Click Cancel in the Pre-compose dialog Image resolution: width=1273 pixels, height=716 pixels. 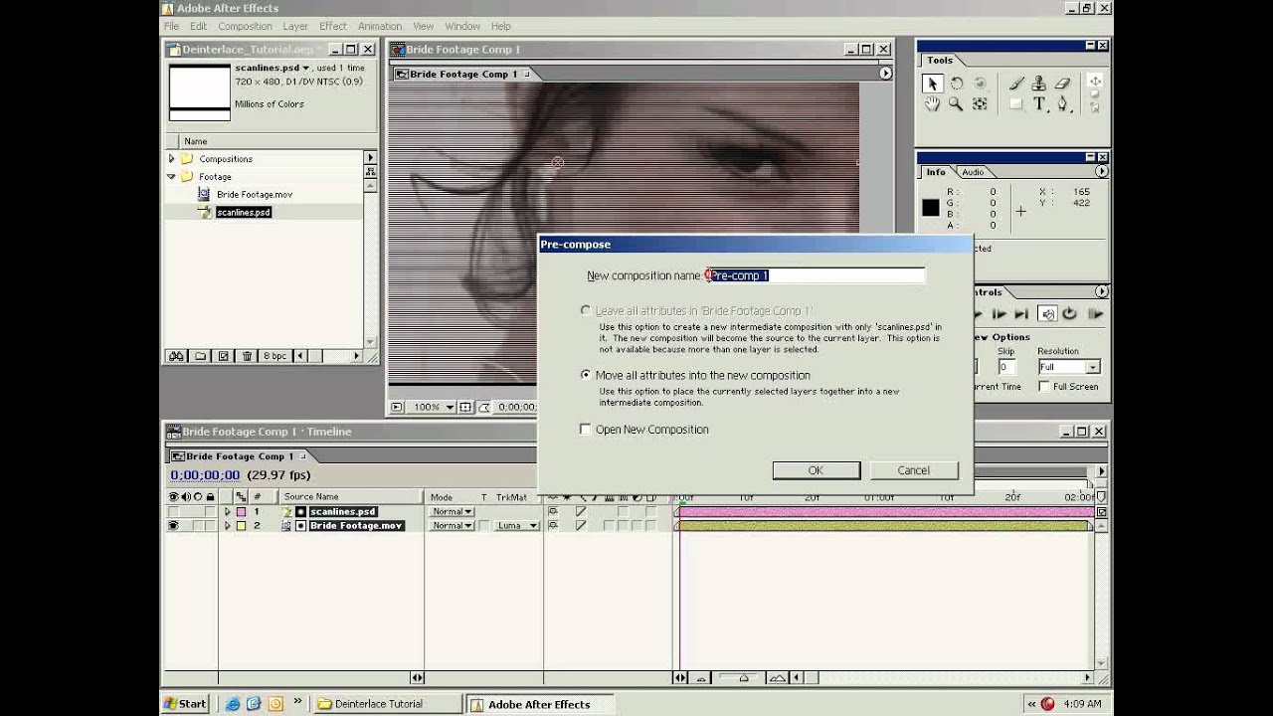[913, 470]
